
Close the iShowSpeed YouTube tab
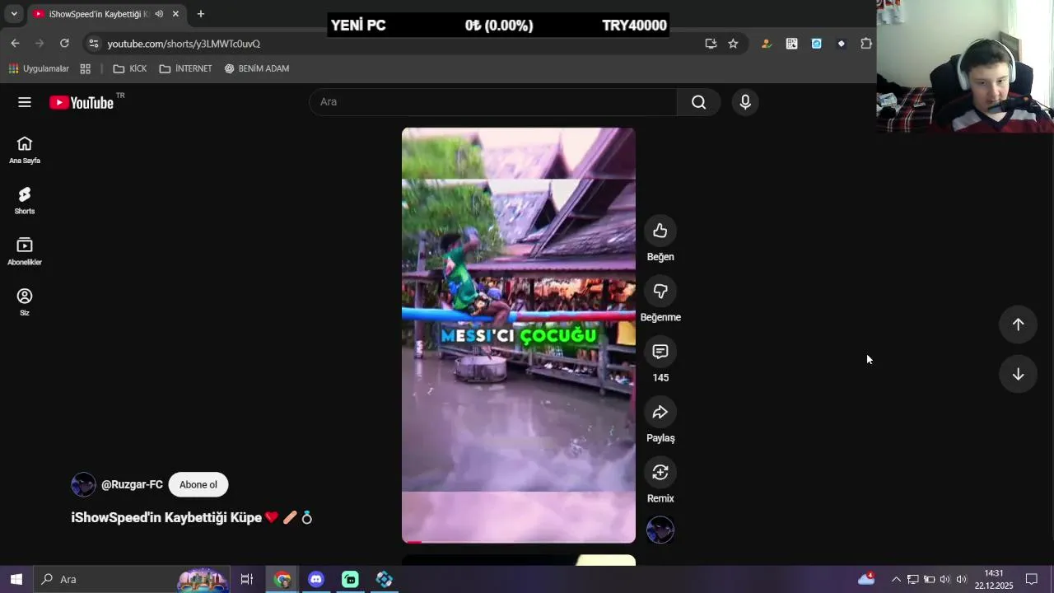pos(175,14)
